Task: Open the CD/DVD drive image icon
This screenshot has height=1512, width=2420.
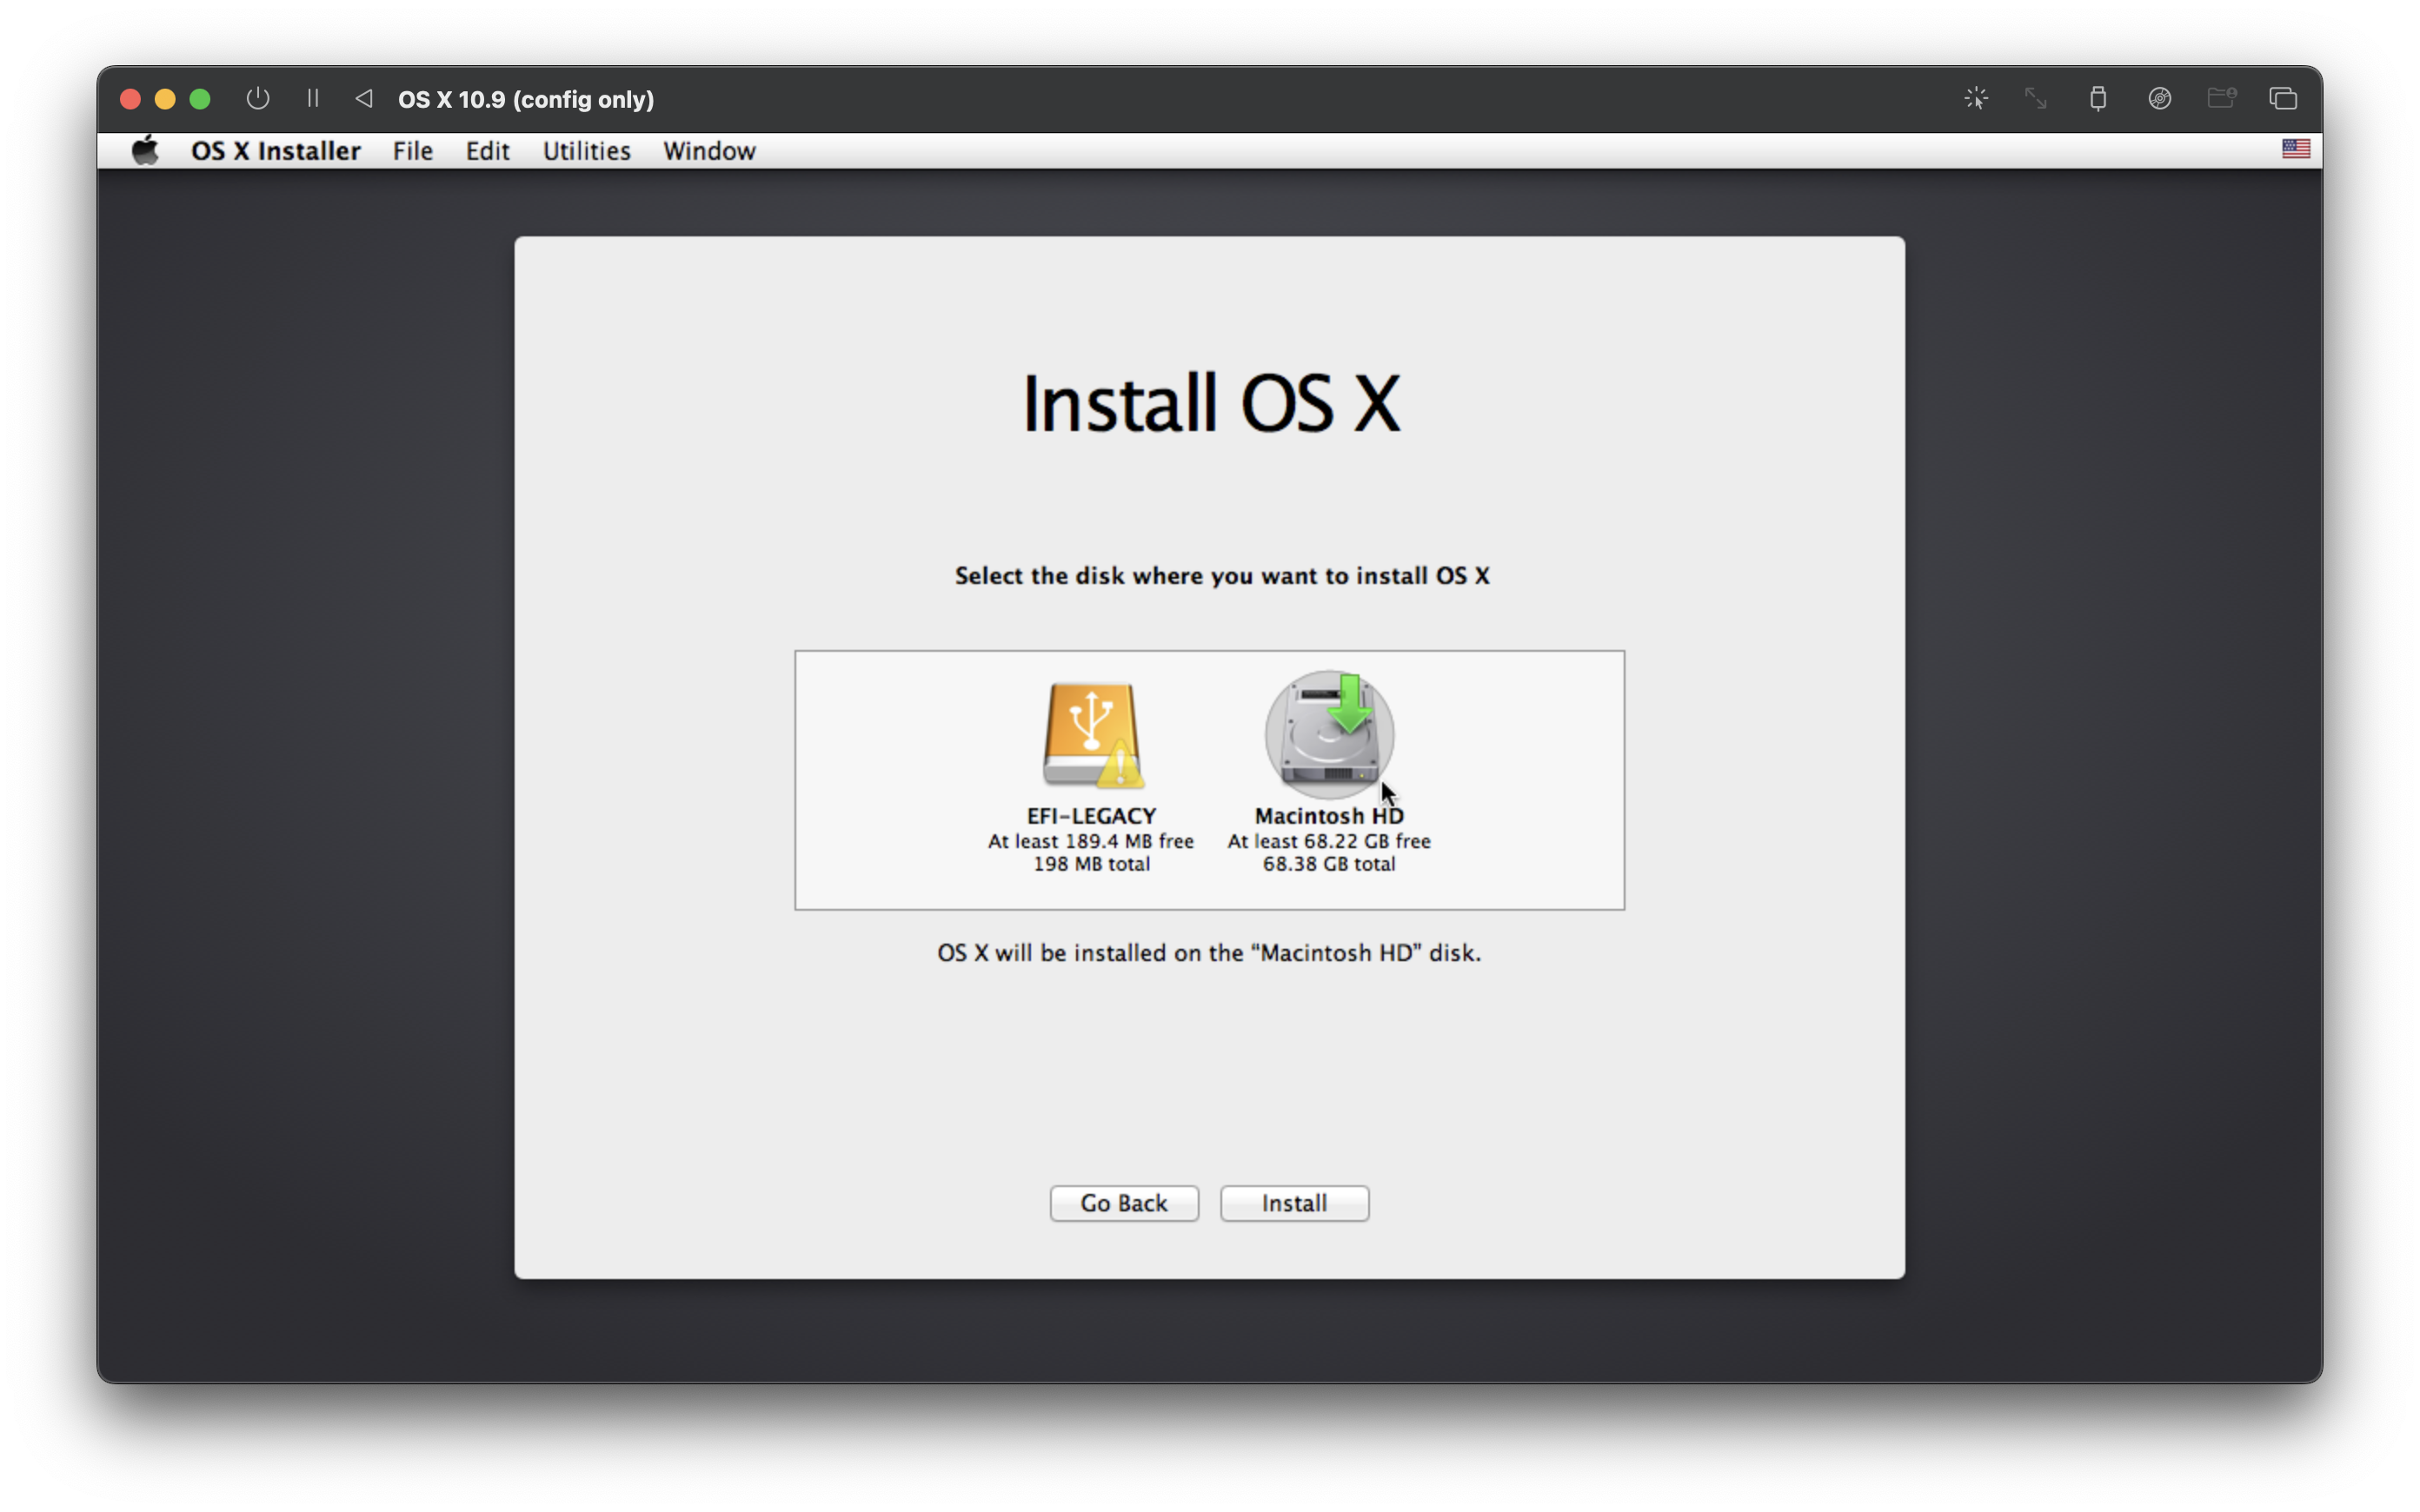Action: coord(2160,98)
